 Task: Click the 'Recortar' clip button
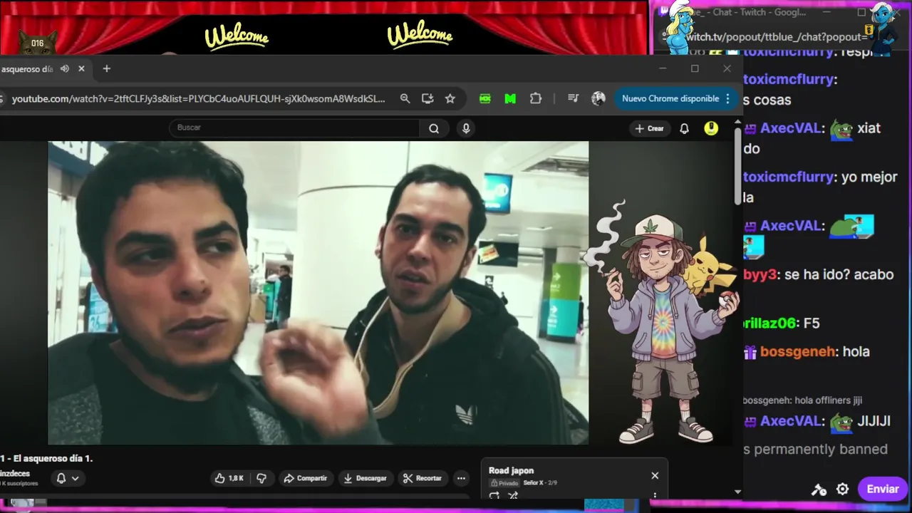[422, 478]
